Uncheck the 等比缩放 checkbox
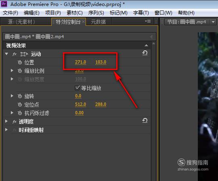218x181 pixels. pos(77,88)
